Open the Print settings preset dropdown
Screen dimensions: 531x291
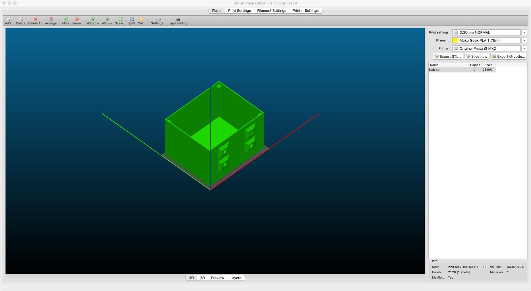486,32
